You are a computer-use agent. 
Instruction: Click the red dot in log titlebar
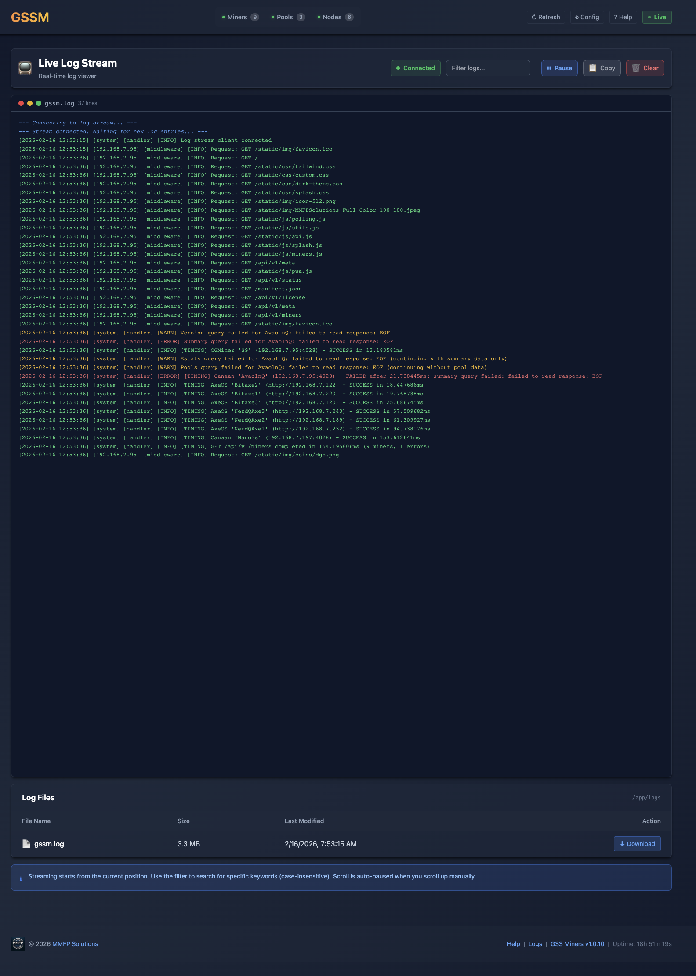21,103
